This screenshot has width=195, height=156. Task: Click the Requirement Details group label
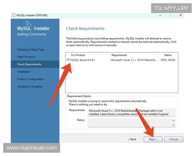79,96
